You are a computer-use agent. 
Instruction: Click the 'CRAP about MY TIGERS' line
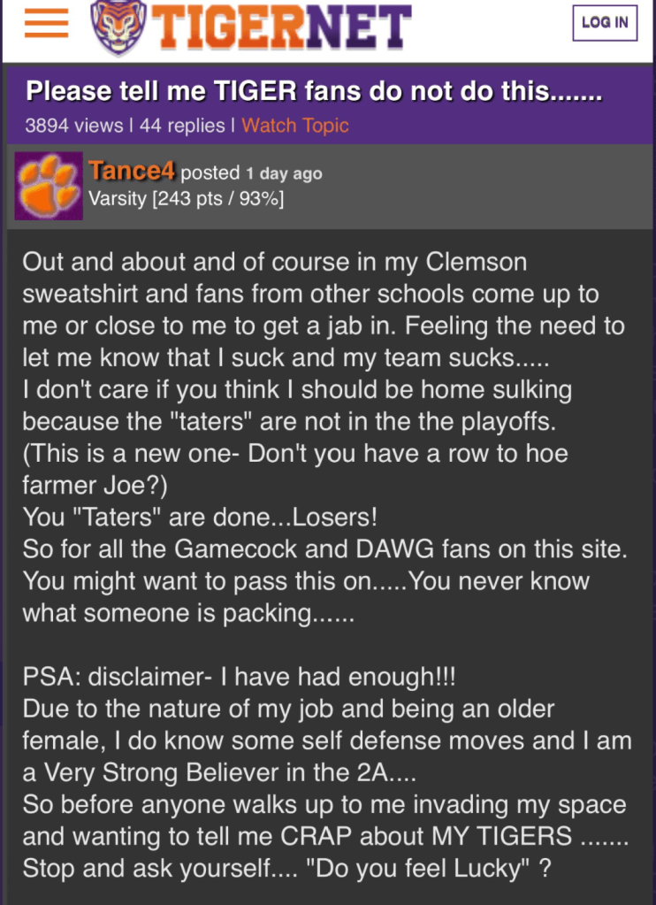tap(324, 836)
